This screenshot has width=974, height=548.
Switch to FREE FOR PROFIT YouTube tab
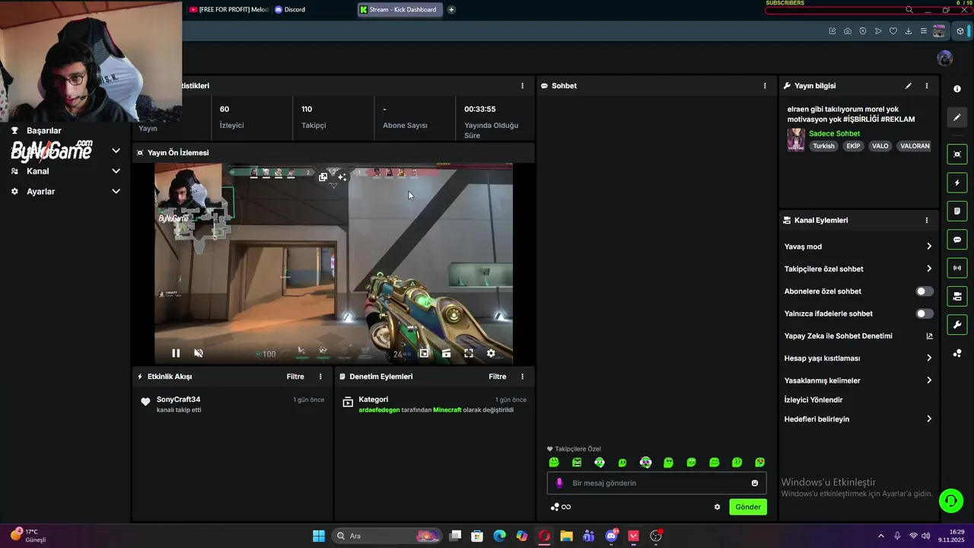click(228, 10)
